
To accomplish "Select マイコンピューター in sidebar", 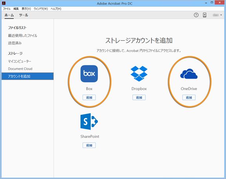I will (20, 61).
